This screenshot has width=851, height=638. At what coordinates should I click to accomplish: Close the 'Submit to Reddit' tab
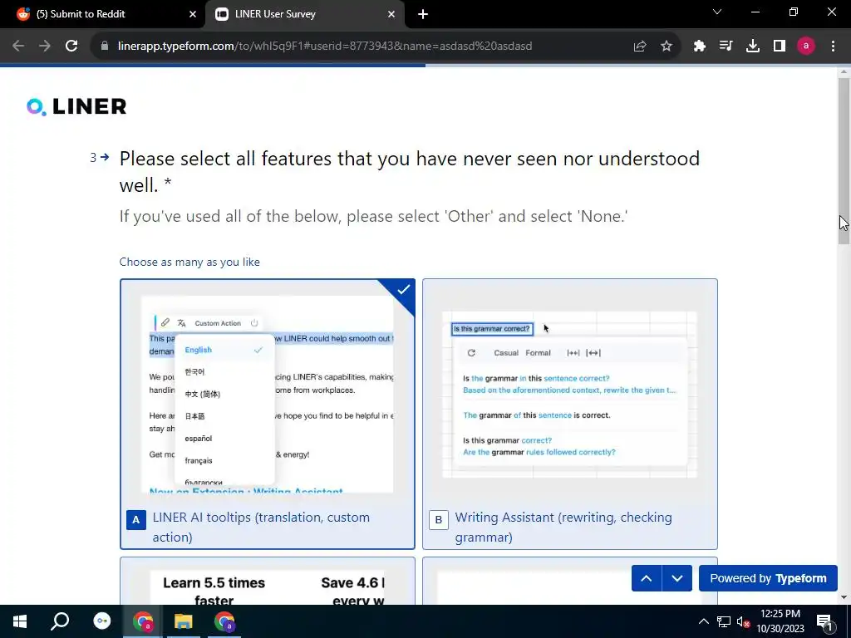click(x=193, y=14)
